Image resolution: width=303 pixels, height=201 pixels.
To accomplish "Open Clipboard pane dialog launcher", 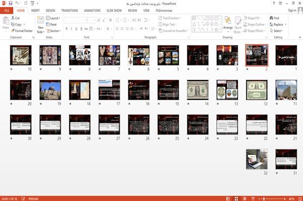I will 33,38.
